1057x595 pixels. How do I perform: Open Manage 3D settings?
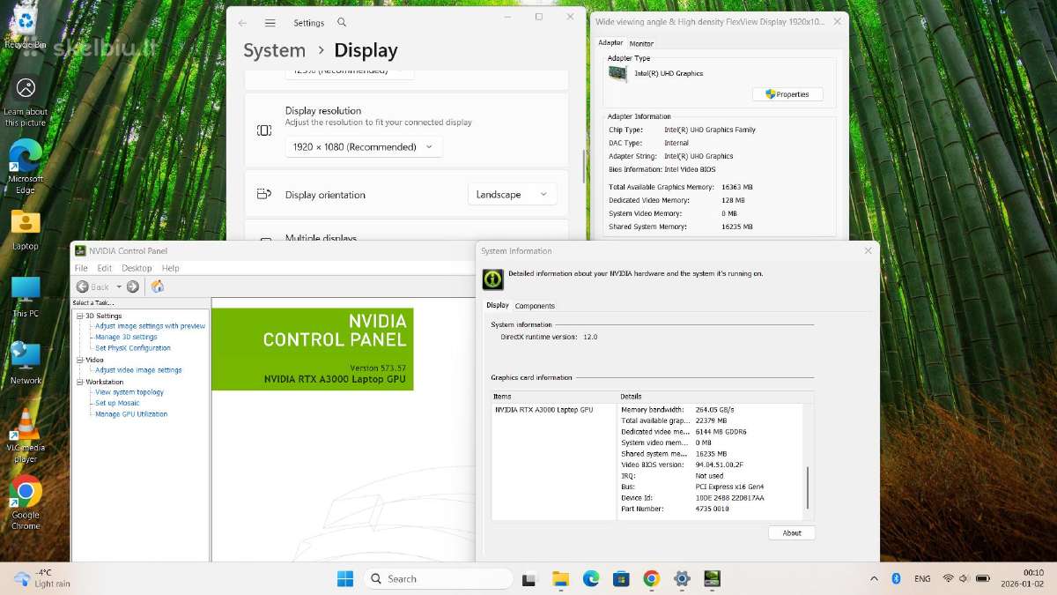coord(126,337)
